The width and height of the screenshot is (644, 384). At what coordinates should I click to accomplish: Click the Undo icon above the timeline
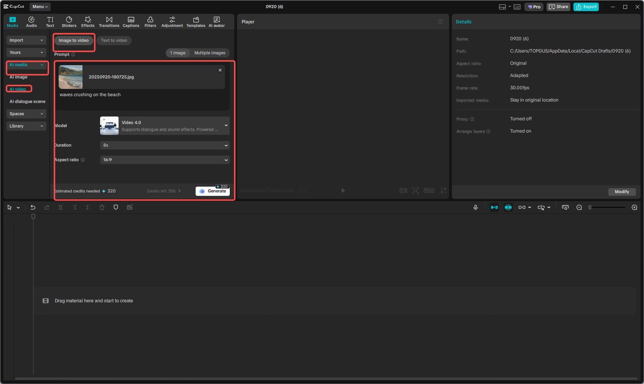tap(33, 207)
